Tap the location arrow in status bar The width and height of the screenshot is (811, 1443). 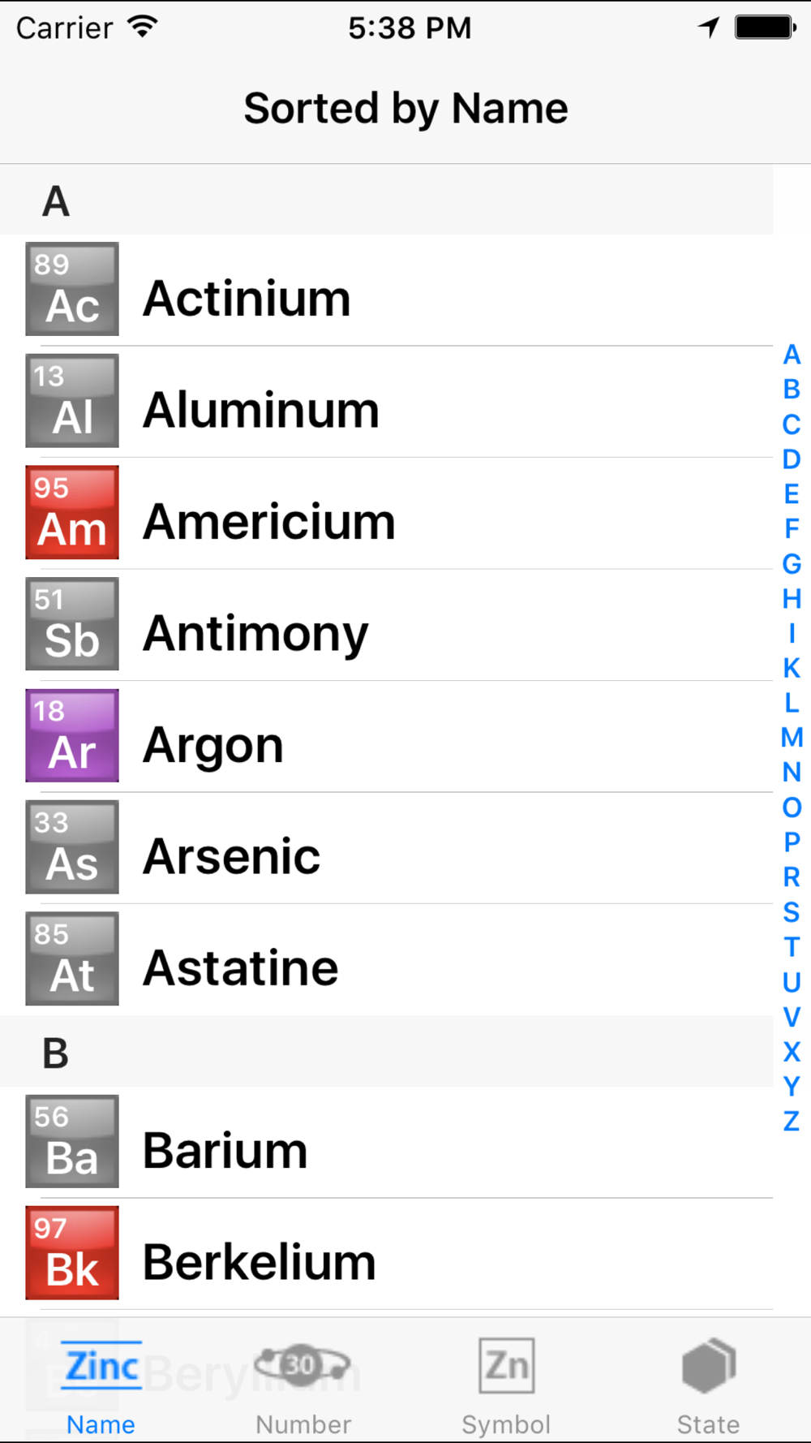(709, 28)
